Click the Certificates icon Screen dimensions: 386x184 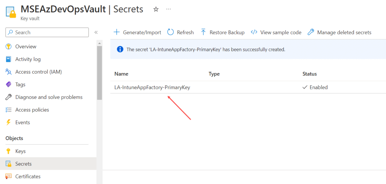(8, 176)
